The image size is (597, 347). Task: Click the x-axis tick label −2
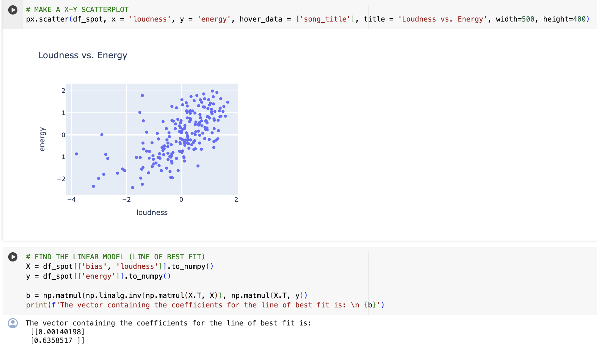[x=126, y=199]
